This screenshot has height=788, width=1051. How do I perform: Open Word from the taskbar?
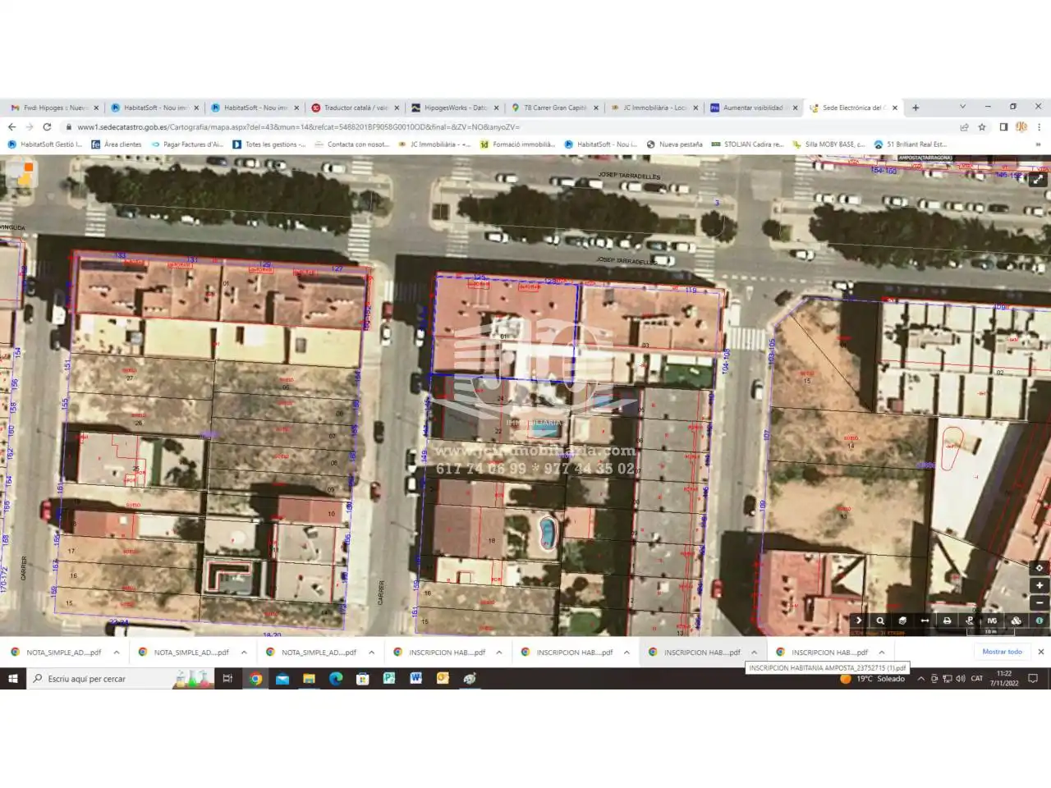tap(415, 679)
